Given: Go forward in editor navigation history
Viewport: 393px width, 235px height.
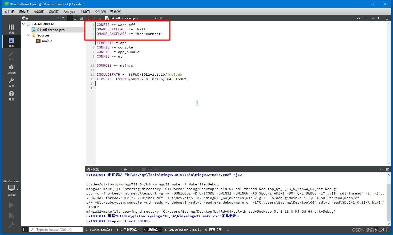Looking at the screenshot, I should click(x=94, y=18).
